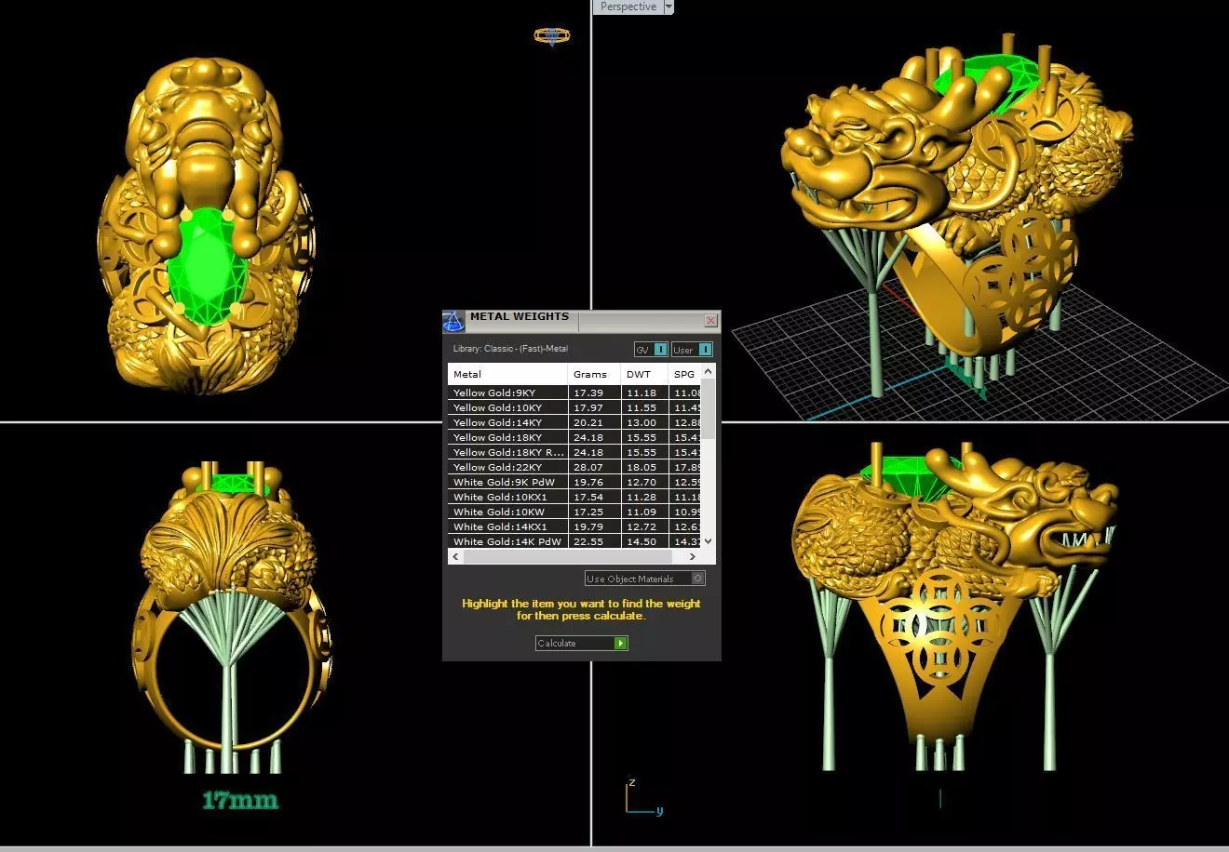Click the horizontal scroll right arrow
Viewport: 1229px width, 852px height.
(693, 556)
